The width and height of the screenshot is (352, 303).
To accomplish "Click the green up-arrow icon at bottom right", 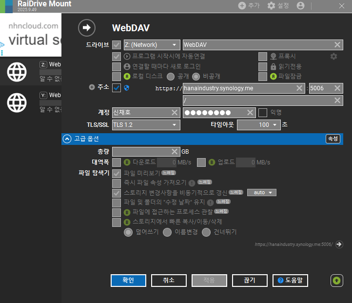I will (336, 281).
